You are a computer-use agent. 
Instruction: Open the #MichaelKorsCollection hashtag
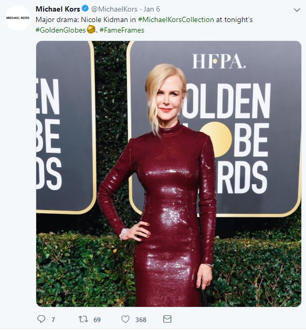[x=176, y=20]
